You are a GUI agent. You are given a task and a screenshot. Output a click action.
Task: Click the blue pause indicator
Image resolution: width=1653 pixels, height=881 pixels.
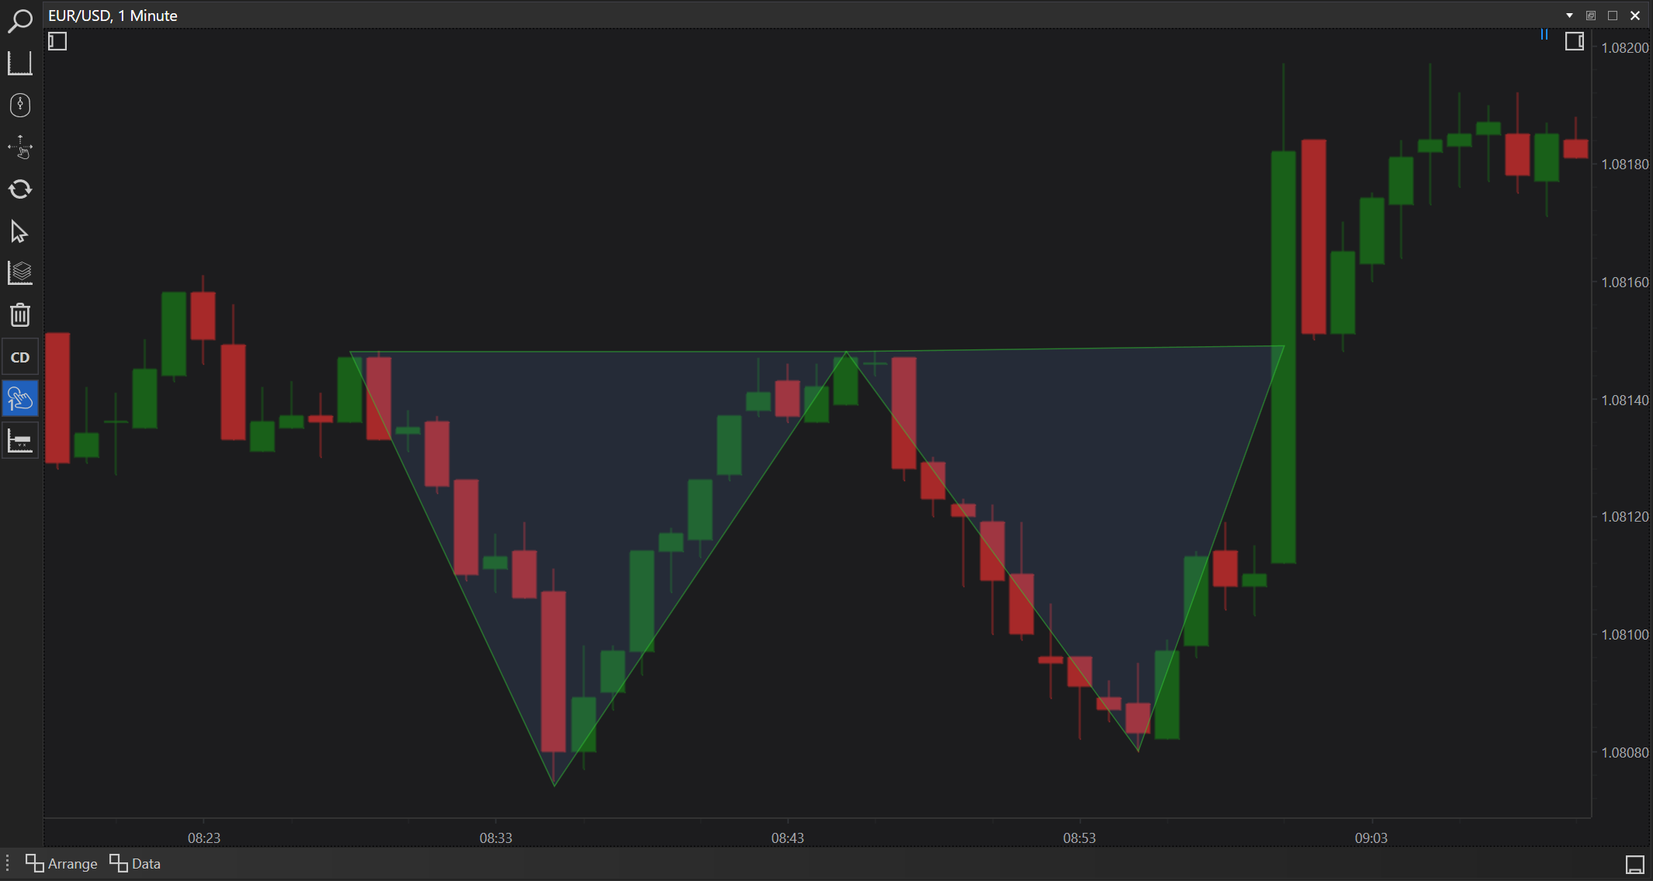point(1544,34)
